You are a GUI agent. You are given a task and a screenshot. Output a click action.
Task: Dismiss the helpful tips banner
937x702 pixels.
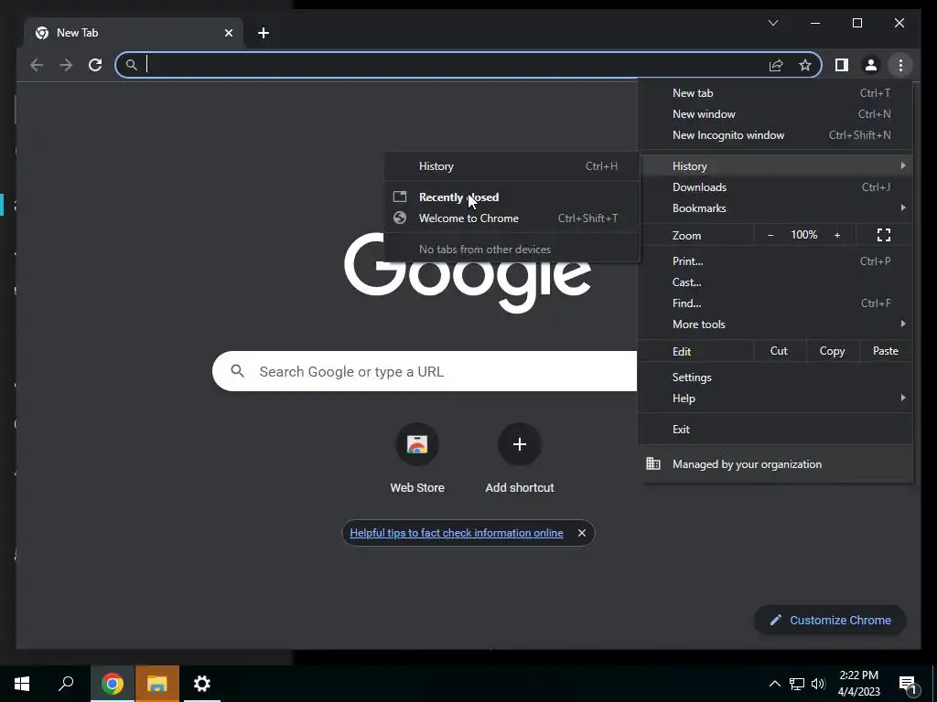(581, 533)
